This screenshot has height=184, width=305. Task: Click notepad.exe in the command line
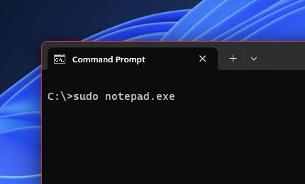click(140, 97)
